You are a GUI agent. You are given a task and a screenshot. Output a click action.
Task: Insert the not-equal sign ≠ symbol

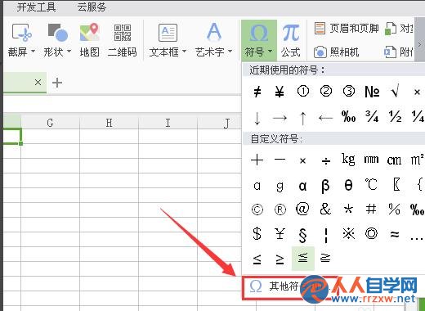[x=257, y=92]
